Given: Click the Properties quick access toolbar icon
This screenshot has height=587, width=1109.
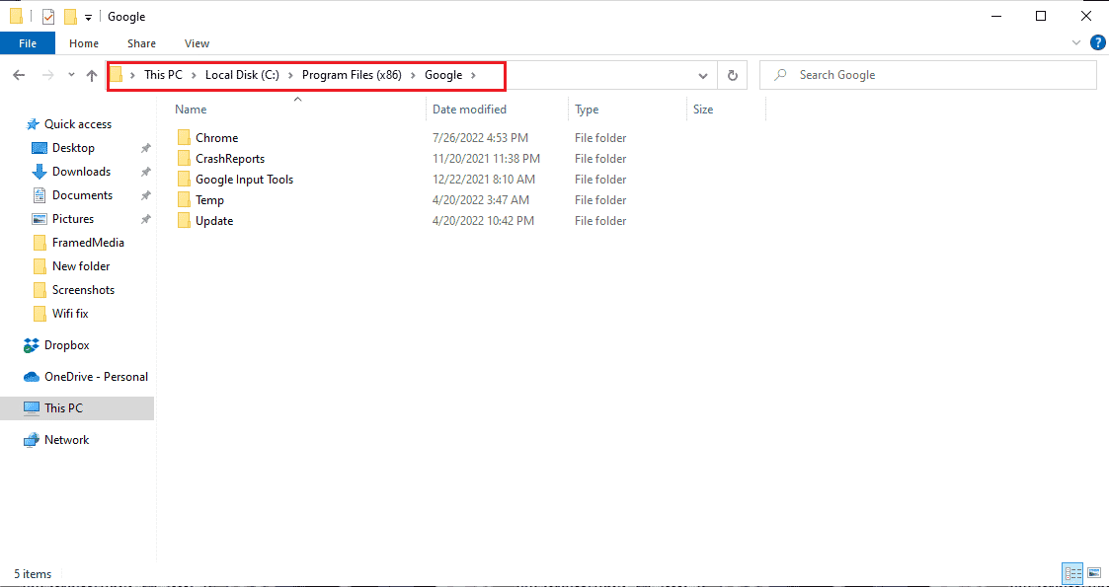Looking at the screenshot, I should [x=48, y=17].
